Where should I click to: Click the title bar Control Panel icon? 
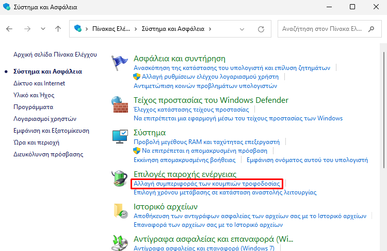click(7, 7)
